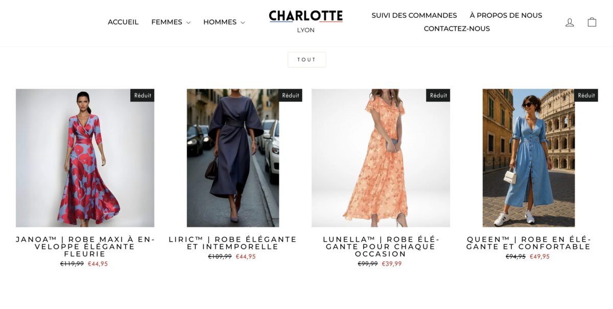
Task: Open the user account icon
Action: coord(570,22)
